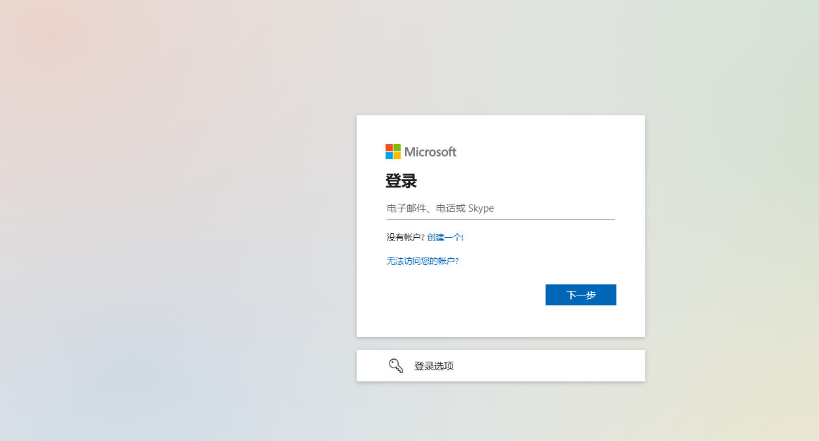
Task: Click the key icon beside 登录选项
Action: pos(396,366)
